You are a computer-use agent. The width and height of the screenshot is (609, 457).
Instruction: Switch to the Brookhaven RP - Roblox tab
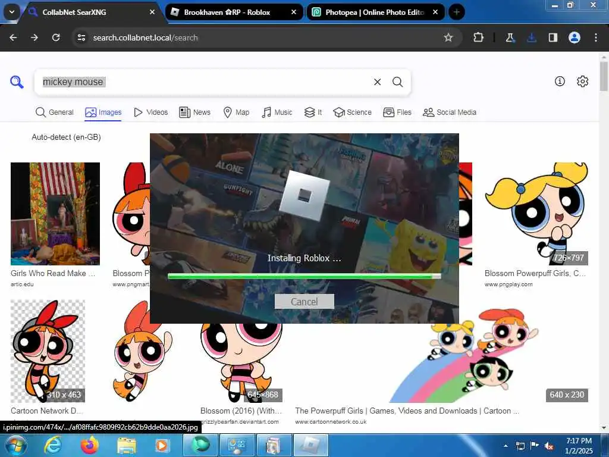234,12
